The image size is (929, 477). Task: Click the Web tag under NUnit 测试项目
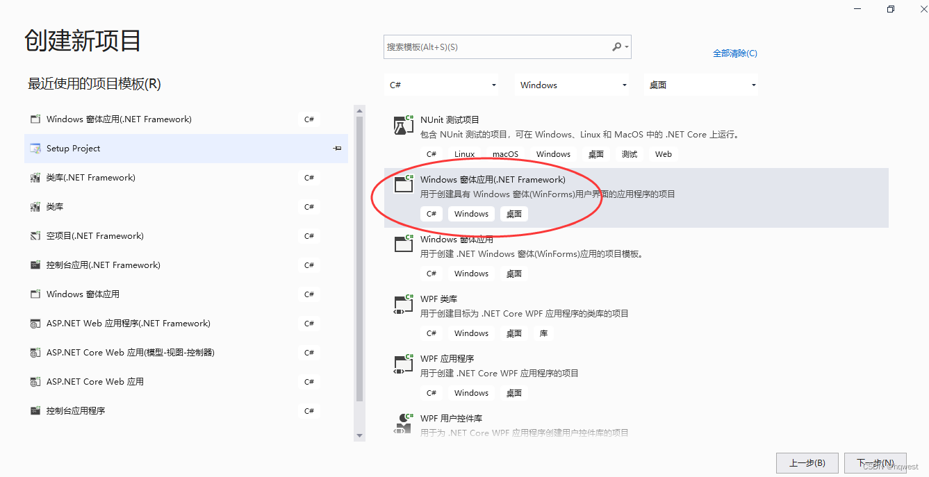pos(664,154)
